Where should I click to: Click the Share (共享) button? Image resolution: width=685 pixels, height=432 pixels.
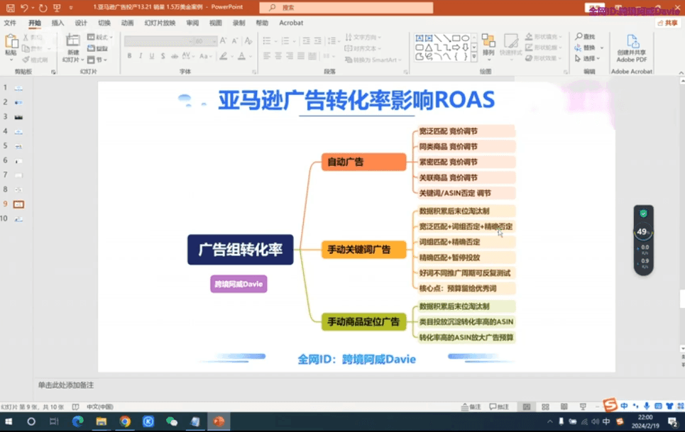[670, 22]
